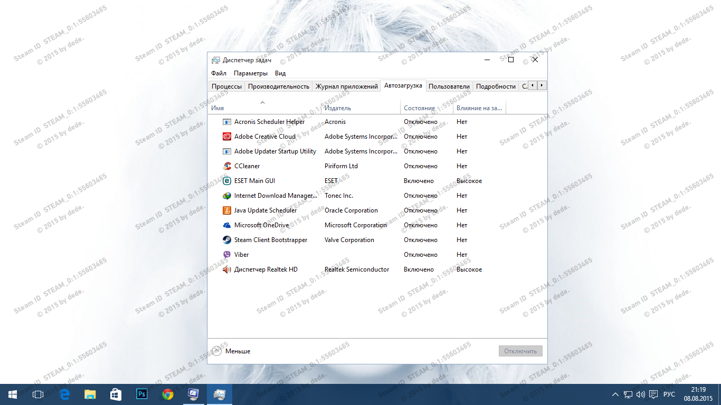Image resolution: width=721 pixels, height=405 pixels.
Task: Click the Realtek HD speaker icon
Action: point(227,269)
